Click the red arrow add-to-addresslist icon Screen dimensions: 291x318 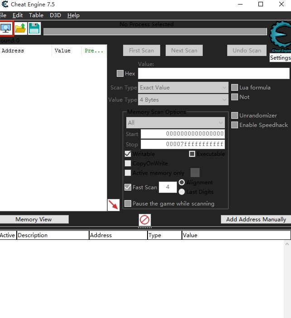(x=114, y=205)
